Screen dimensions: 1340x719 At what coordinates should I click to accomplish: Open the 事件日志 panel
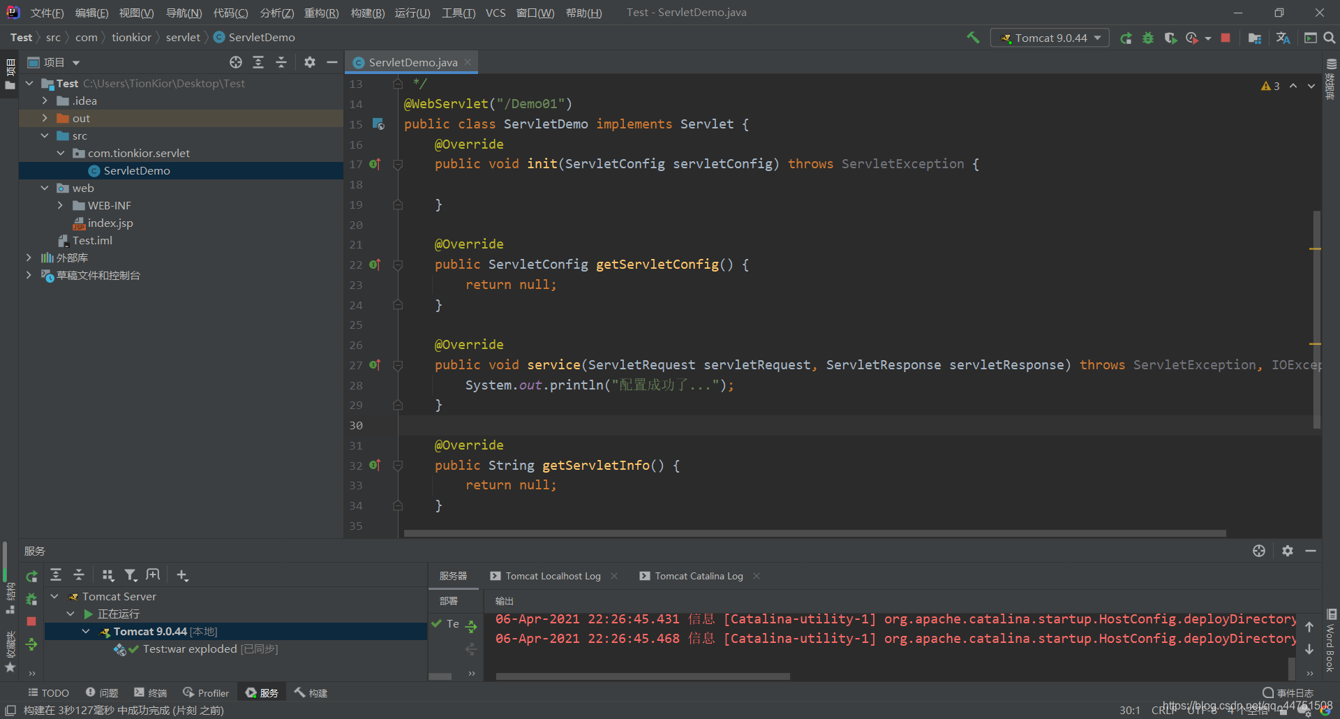pyautogui.click(x=1288, y=692)
